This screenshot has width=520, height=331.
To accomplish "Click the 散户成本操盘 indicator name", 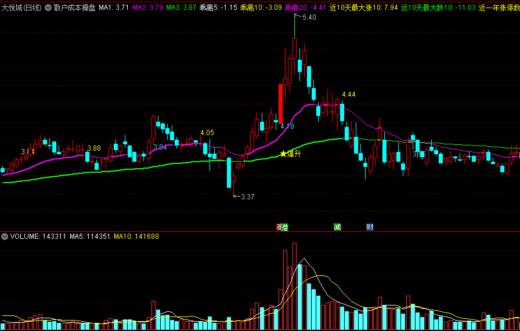I will [75, 8].
